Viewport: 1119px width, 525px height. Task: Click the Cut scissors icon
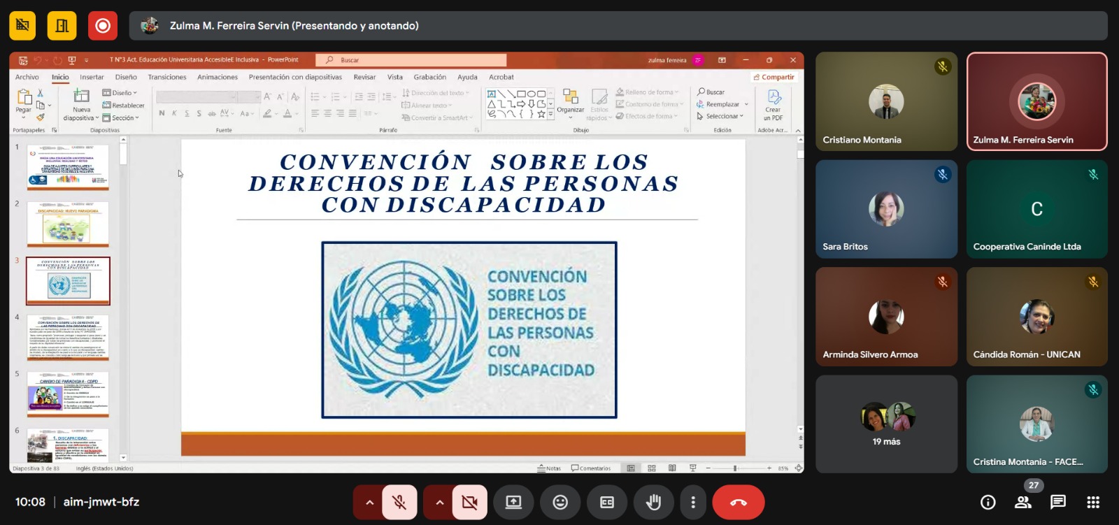click(x=40, y=93)
